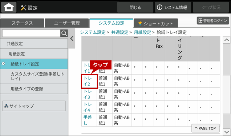Open ジョブ状況 button
This screenshot has width=231, height=136.
pyautogui.click(x=211, y=7)
